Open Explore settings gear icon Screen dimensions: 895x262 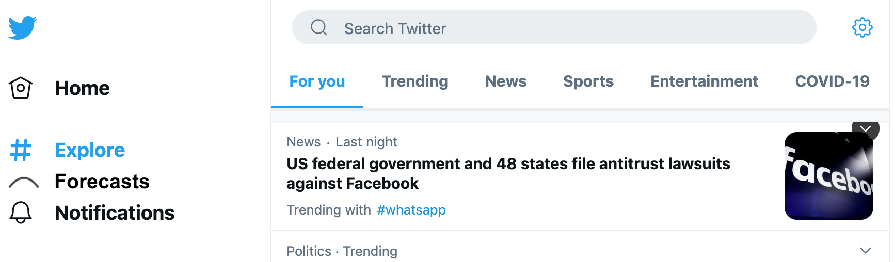[x=862, y=27]
